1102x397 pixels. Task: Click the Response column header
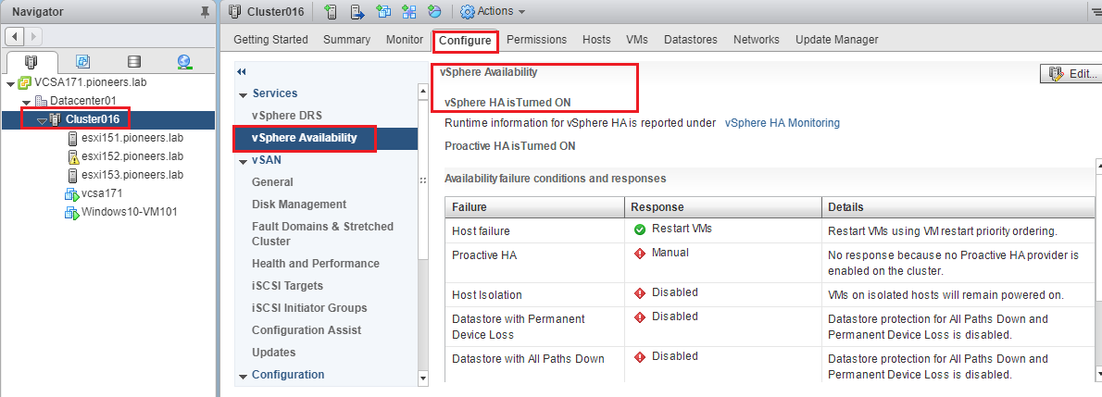723,207
